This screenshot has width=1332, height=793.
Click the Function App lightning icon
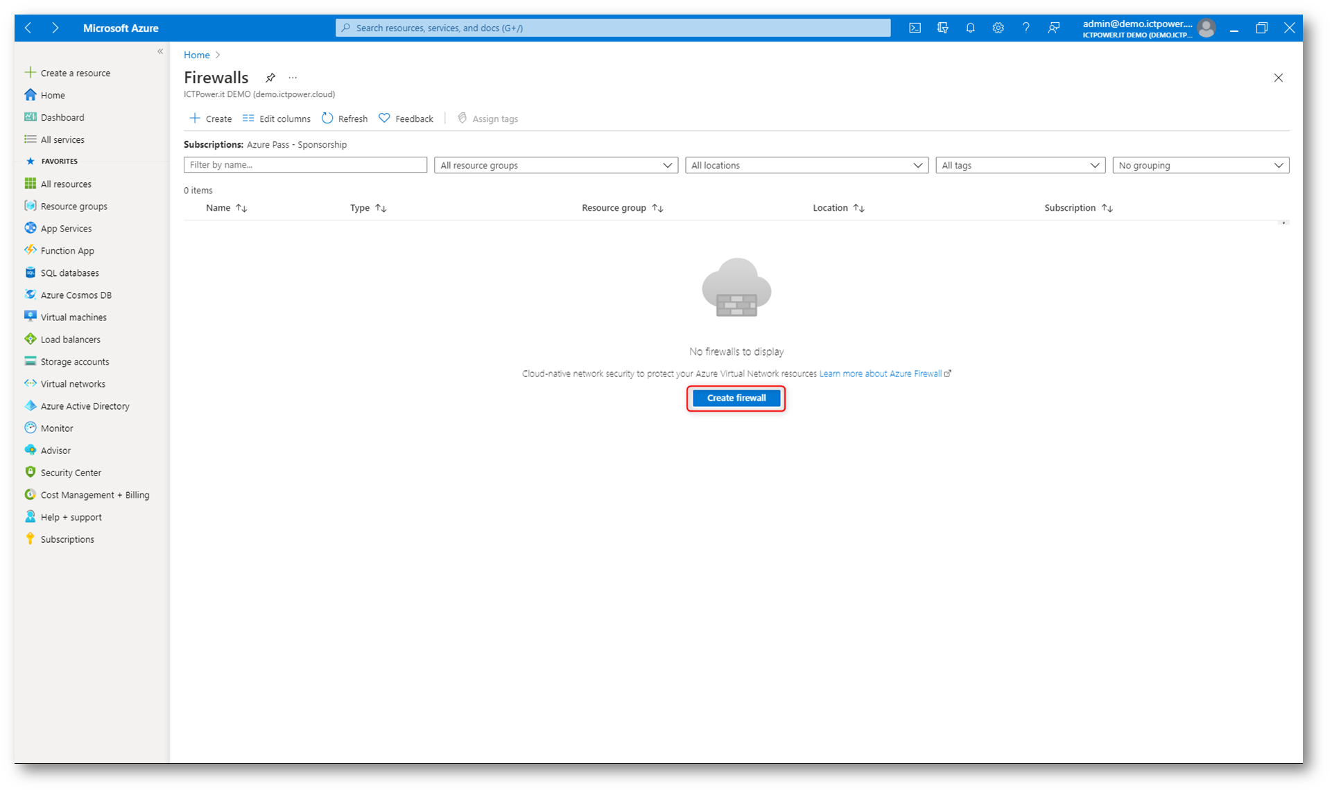coord(30,250)
